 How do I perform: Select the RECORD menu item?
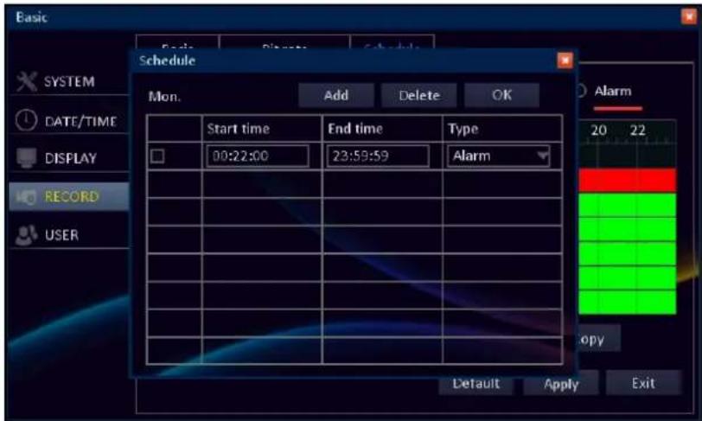[x=69, y=196]
